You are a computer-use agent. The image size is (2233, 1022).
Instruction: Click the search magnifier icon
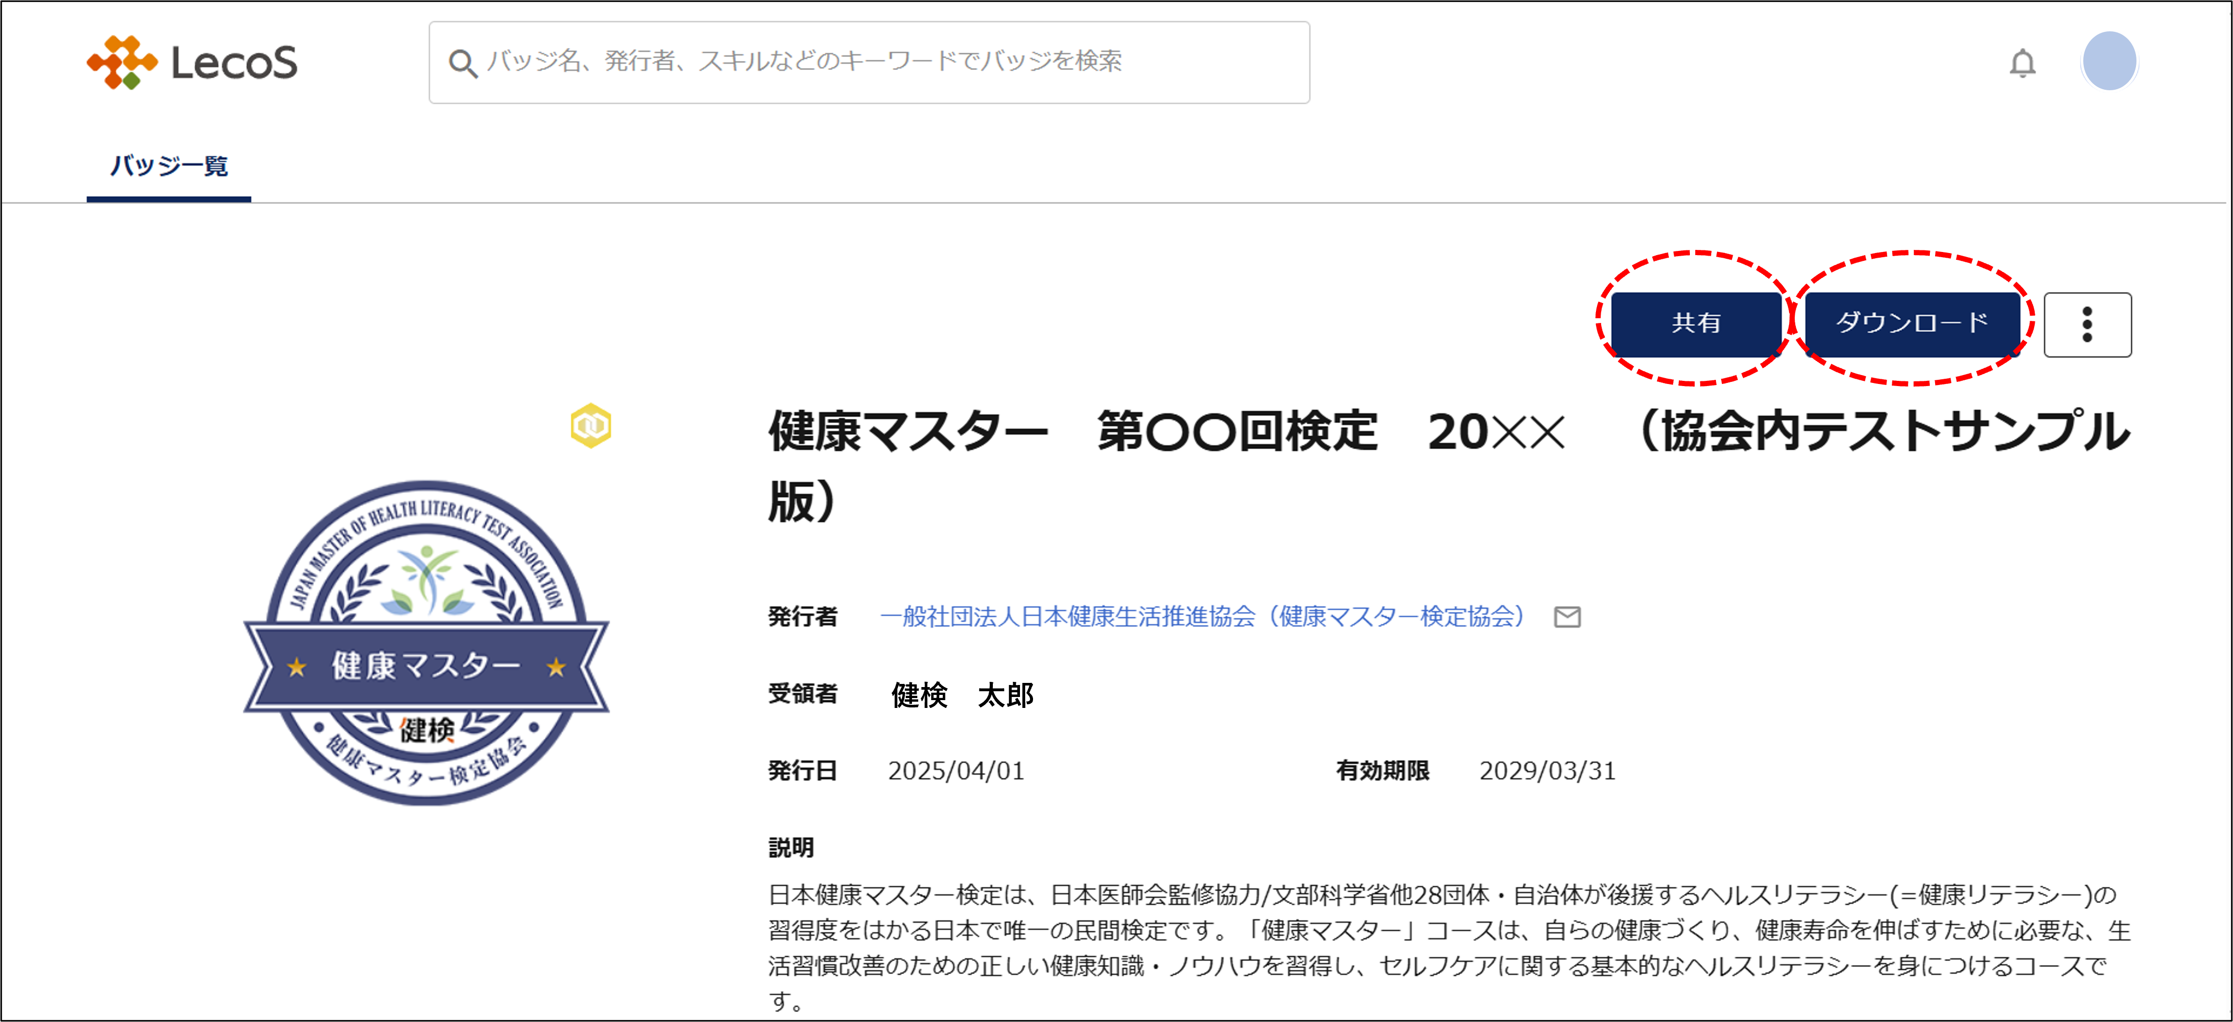tap(462, 63)
